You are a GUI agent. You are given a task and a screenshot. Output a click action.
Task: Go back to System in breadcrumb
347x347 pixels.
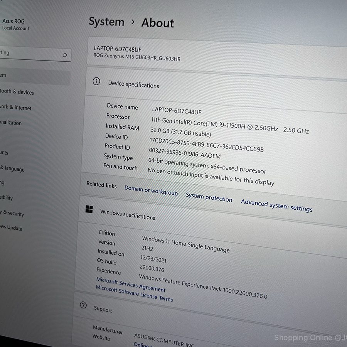coord(106,22)
